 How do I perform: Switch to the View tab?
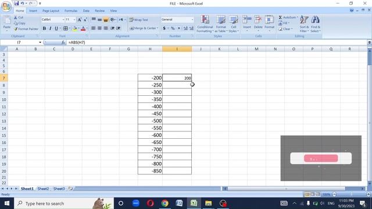point(113,11)
